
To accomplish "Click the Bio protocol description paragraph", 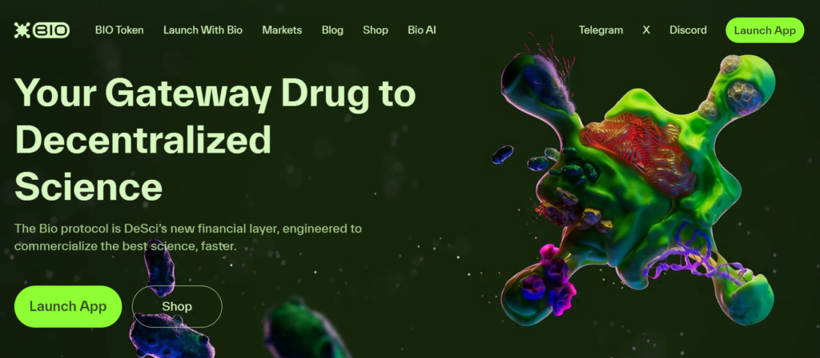I will pyautogui.click(x=187, y=237).
